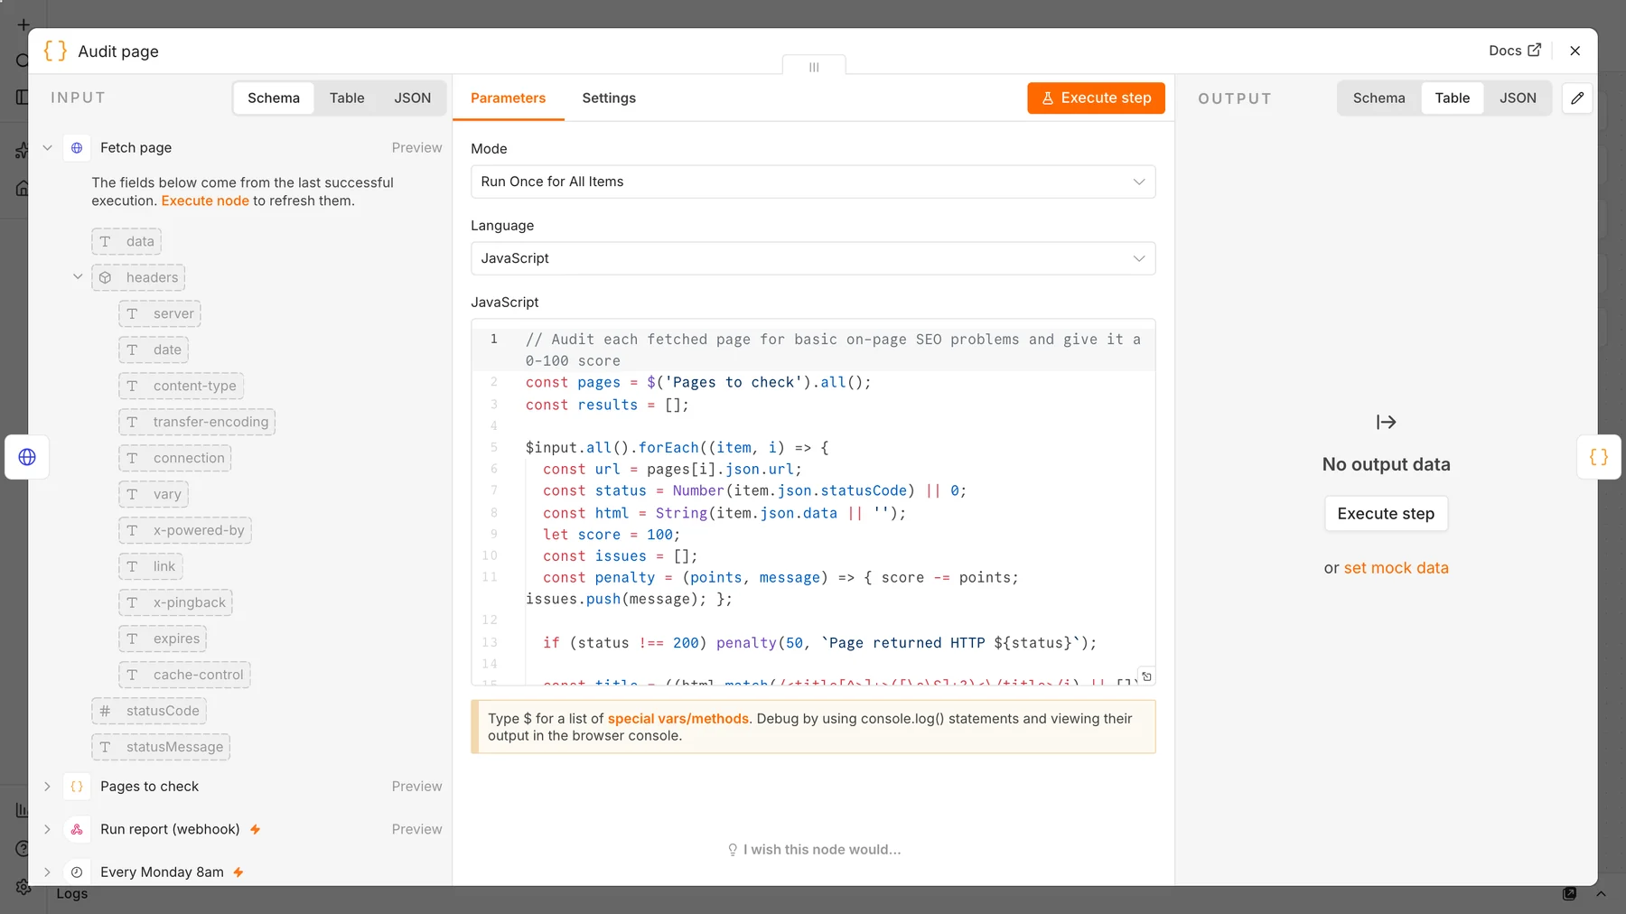Open previous node via floating globe button

27,457
